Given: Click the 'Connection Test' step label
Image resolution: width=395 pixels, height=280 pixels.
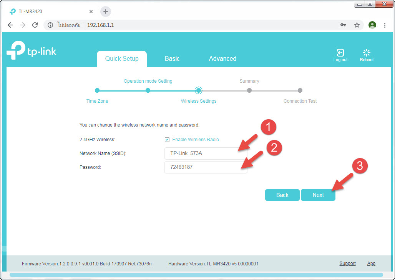Looking at the screenshot, I should [x=300, y=101].
